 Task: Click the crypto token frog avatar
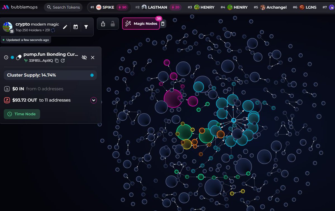click(x=7, y=27)
